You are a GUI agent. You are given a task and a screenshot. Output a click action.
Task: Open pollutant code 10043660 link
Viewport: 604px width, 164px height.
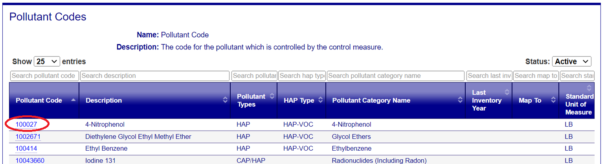(x=30, y=160)
